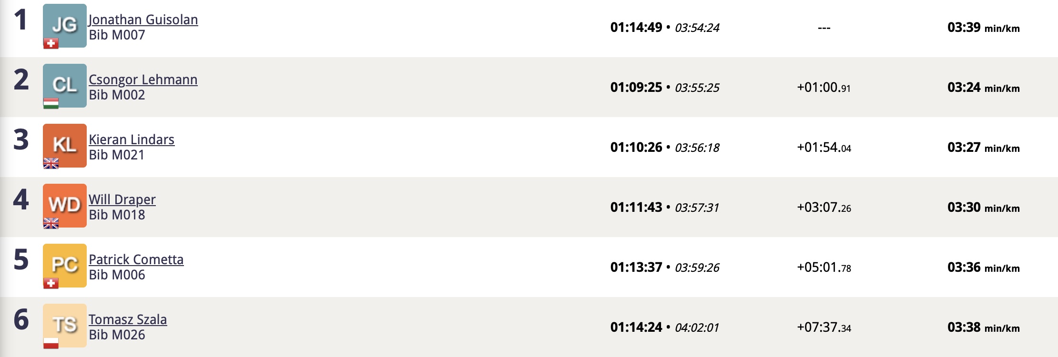Click Jonathan Guisolan's split time 01:14:49

coord(636,28)
